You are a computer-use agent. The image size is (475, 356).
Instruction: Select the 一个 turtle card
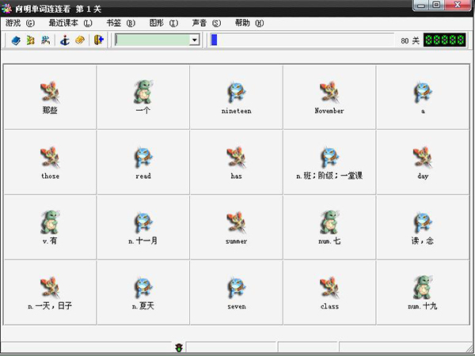tap(143, 97)
